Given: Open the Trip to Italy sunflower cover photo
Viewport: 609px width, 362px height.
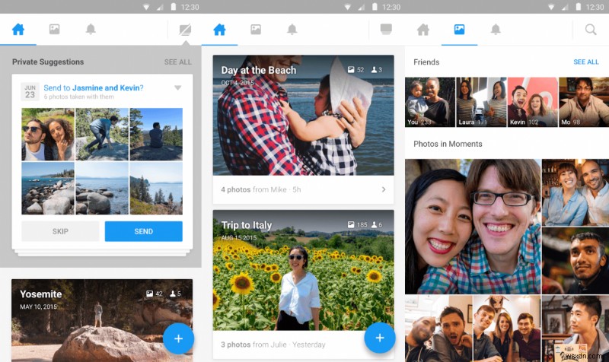Looking at the screenshot, I should (x=303, y=271).
